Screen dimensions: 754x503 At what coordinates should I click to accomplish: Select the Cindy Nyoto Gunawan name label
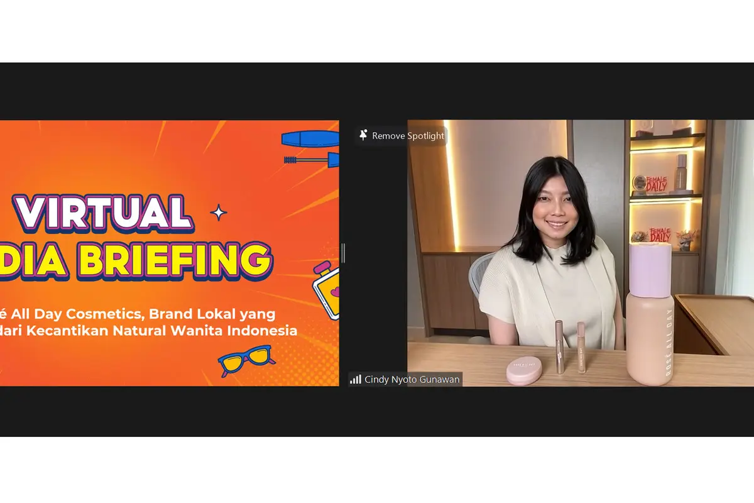click(x=412, y=379)
